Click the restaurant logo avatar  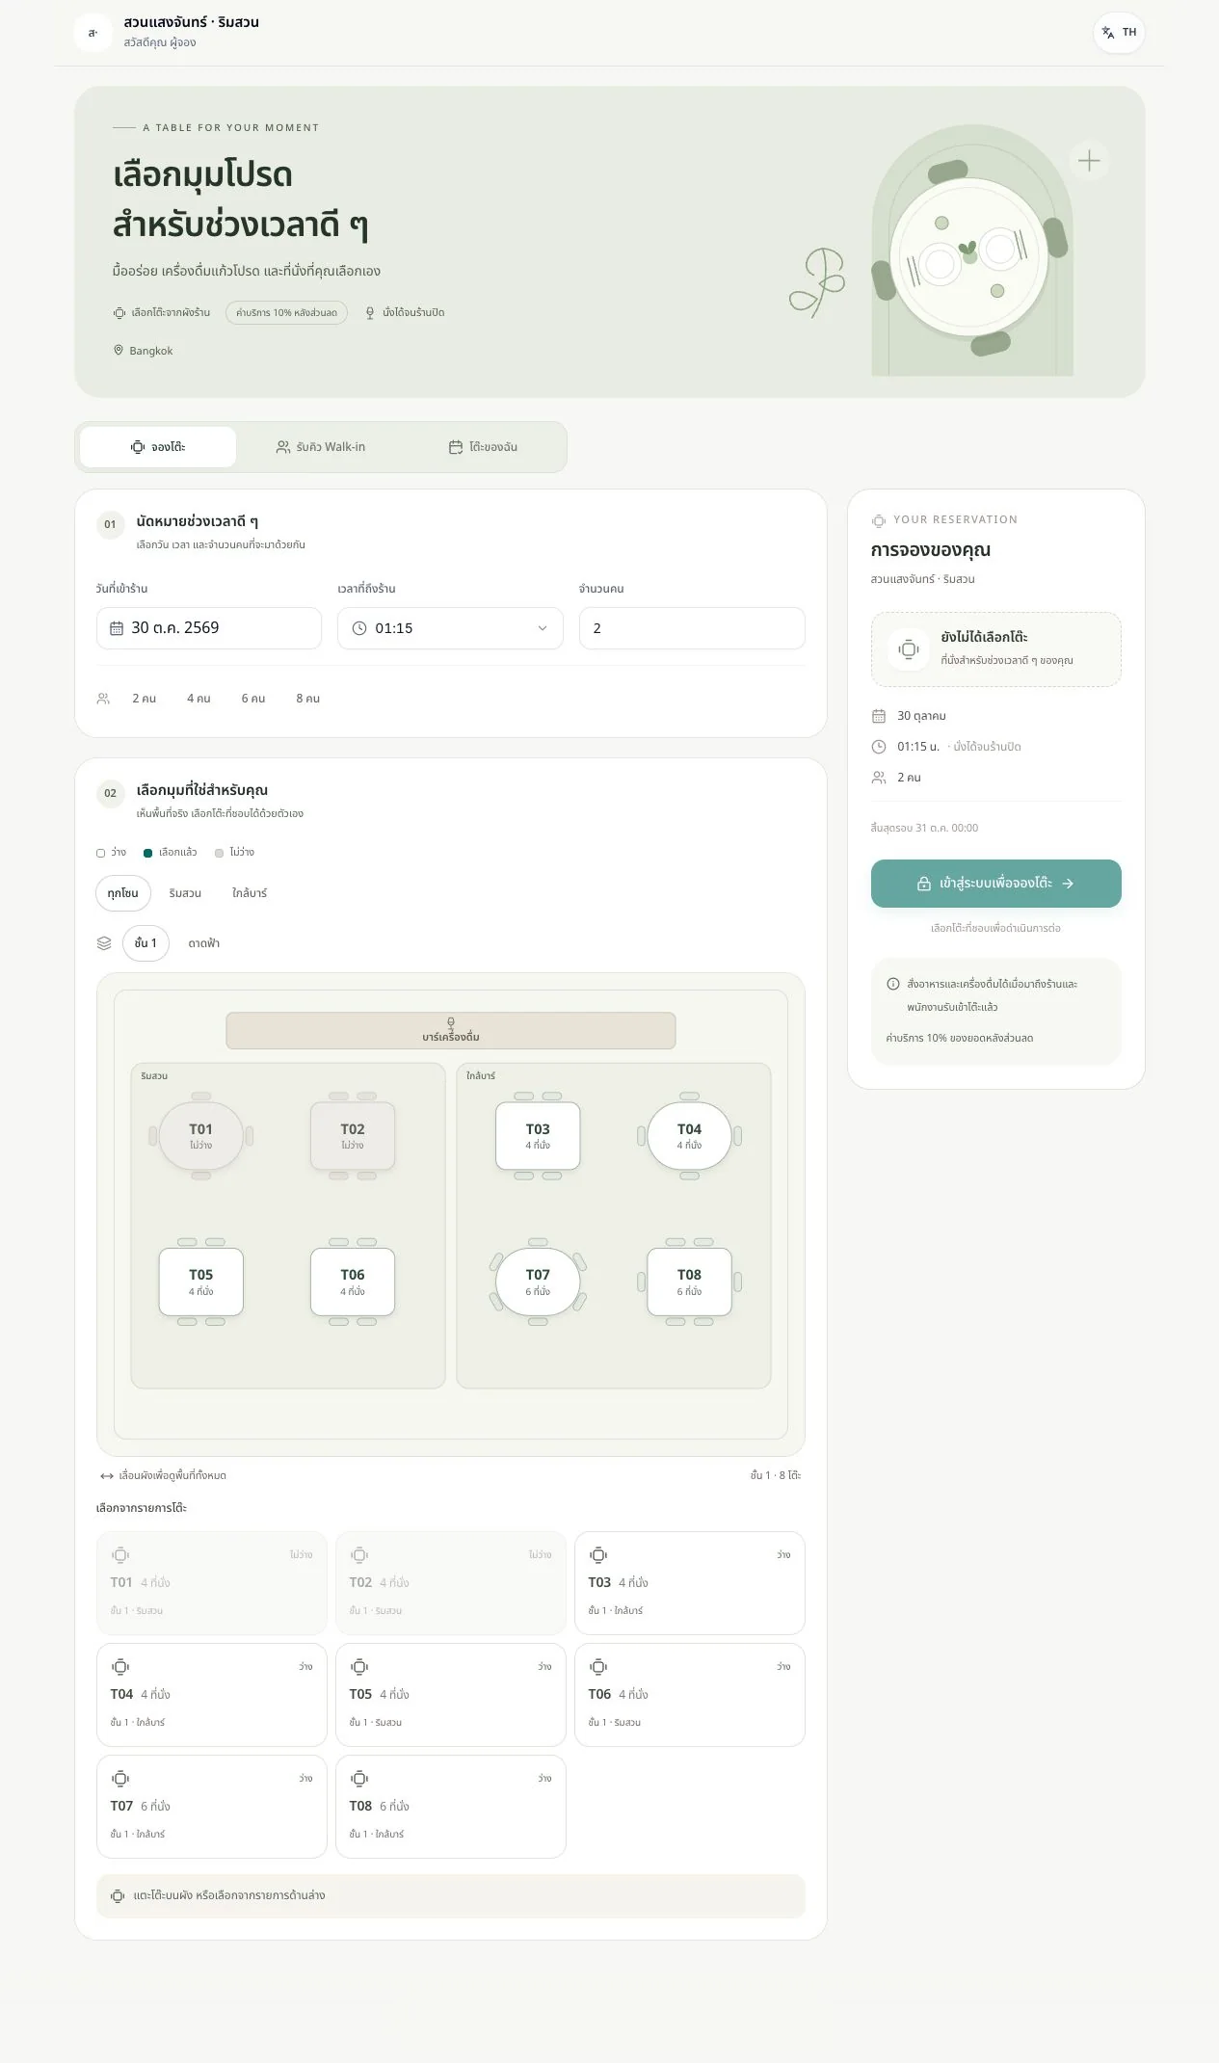point(93,33)
